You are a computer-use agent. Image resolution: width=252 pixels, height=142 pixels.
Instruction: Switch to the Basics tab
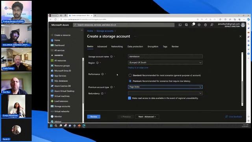(x=90, y=47)
